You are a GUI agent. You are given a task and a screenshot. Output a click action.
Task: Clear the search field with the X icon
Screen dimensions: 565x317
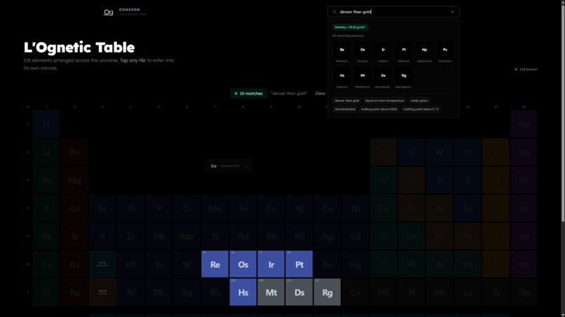453,12
